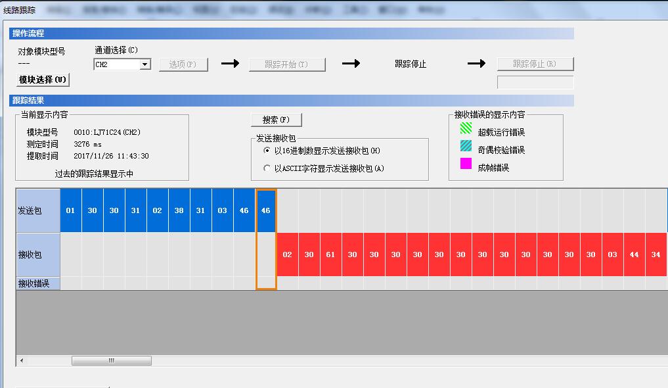Click the teal parity error legend icon
668x388 pixels.
466,146
